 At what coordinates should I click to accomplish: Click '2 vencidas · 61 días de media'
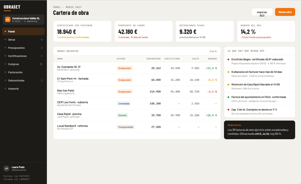click(133, 37)
